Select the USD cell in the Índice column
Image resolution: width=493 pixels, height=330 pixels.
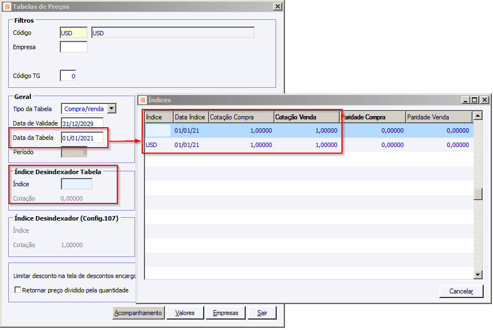(x=152, y=145)
